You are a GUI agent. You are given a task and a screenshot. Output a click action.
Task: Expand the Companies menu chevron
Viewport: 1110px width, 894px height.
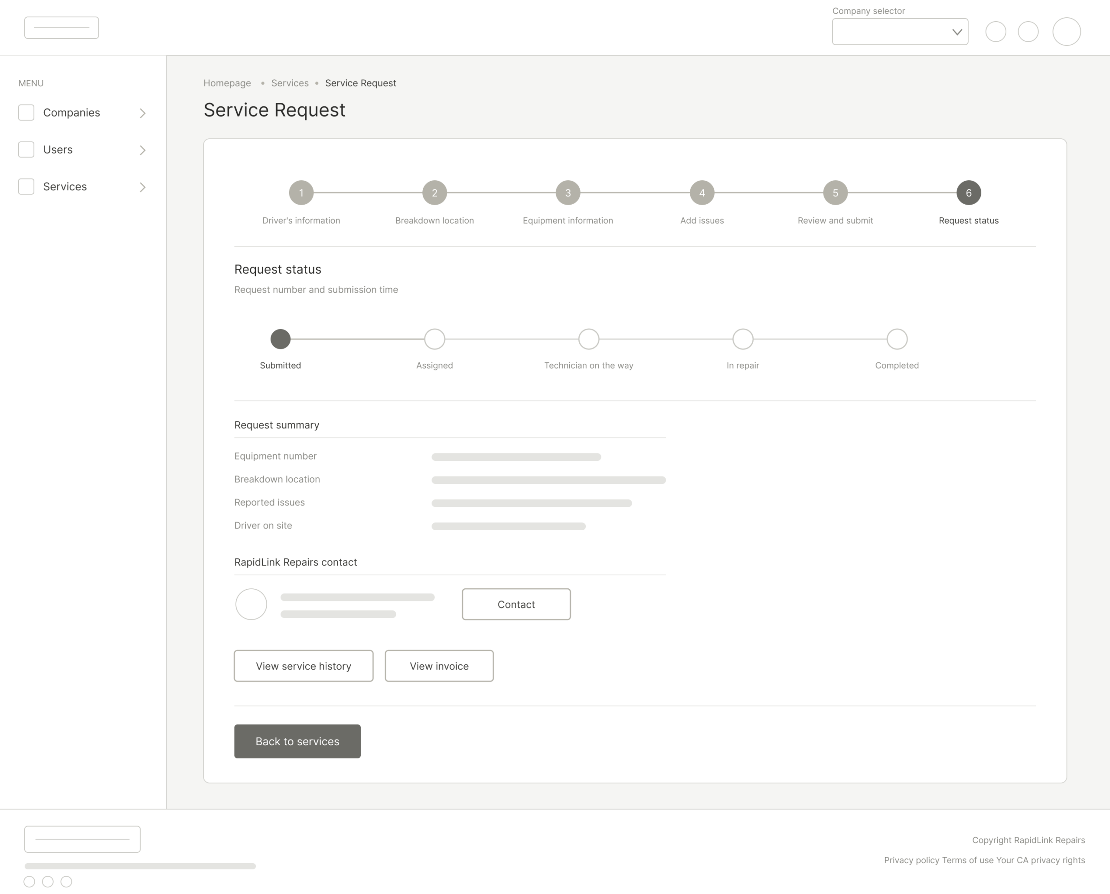(x=143, y=113)
